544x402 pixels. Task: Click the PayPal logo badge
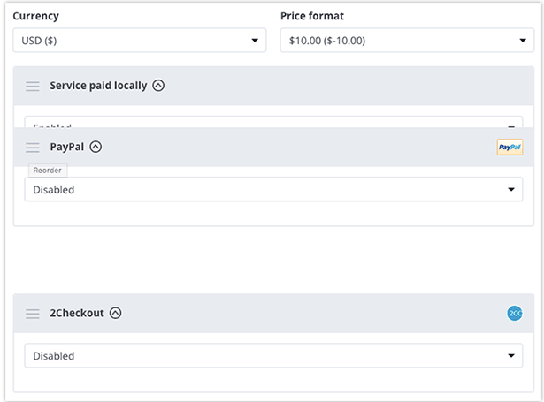510,147
